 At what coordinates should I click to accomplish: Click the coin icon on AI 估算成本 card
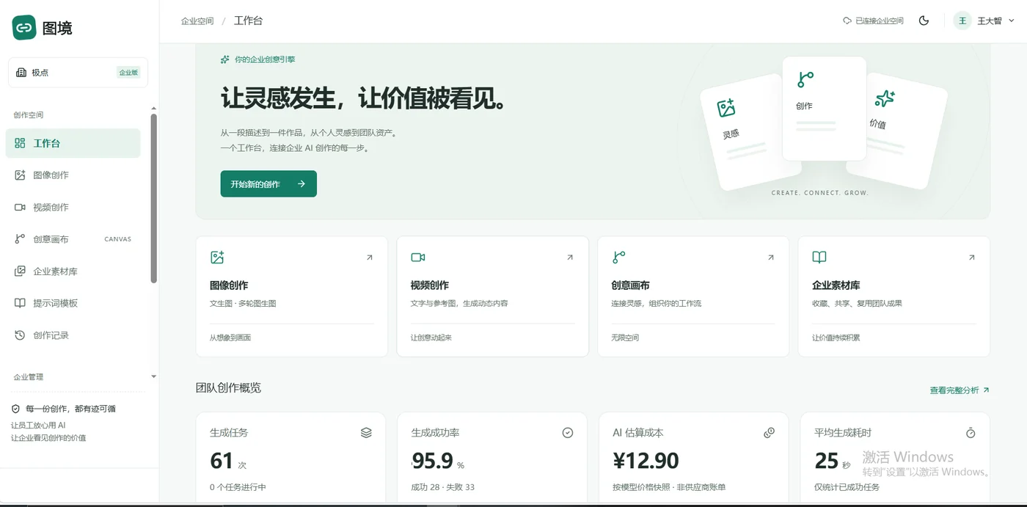(769, 433)
